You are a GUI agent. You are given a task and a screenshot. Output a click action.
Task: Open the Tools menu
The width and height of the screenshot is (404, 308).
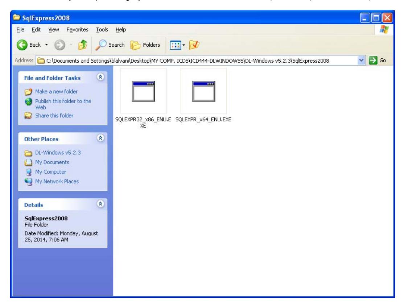[102, 30]
